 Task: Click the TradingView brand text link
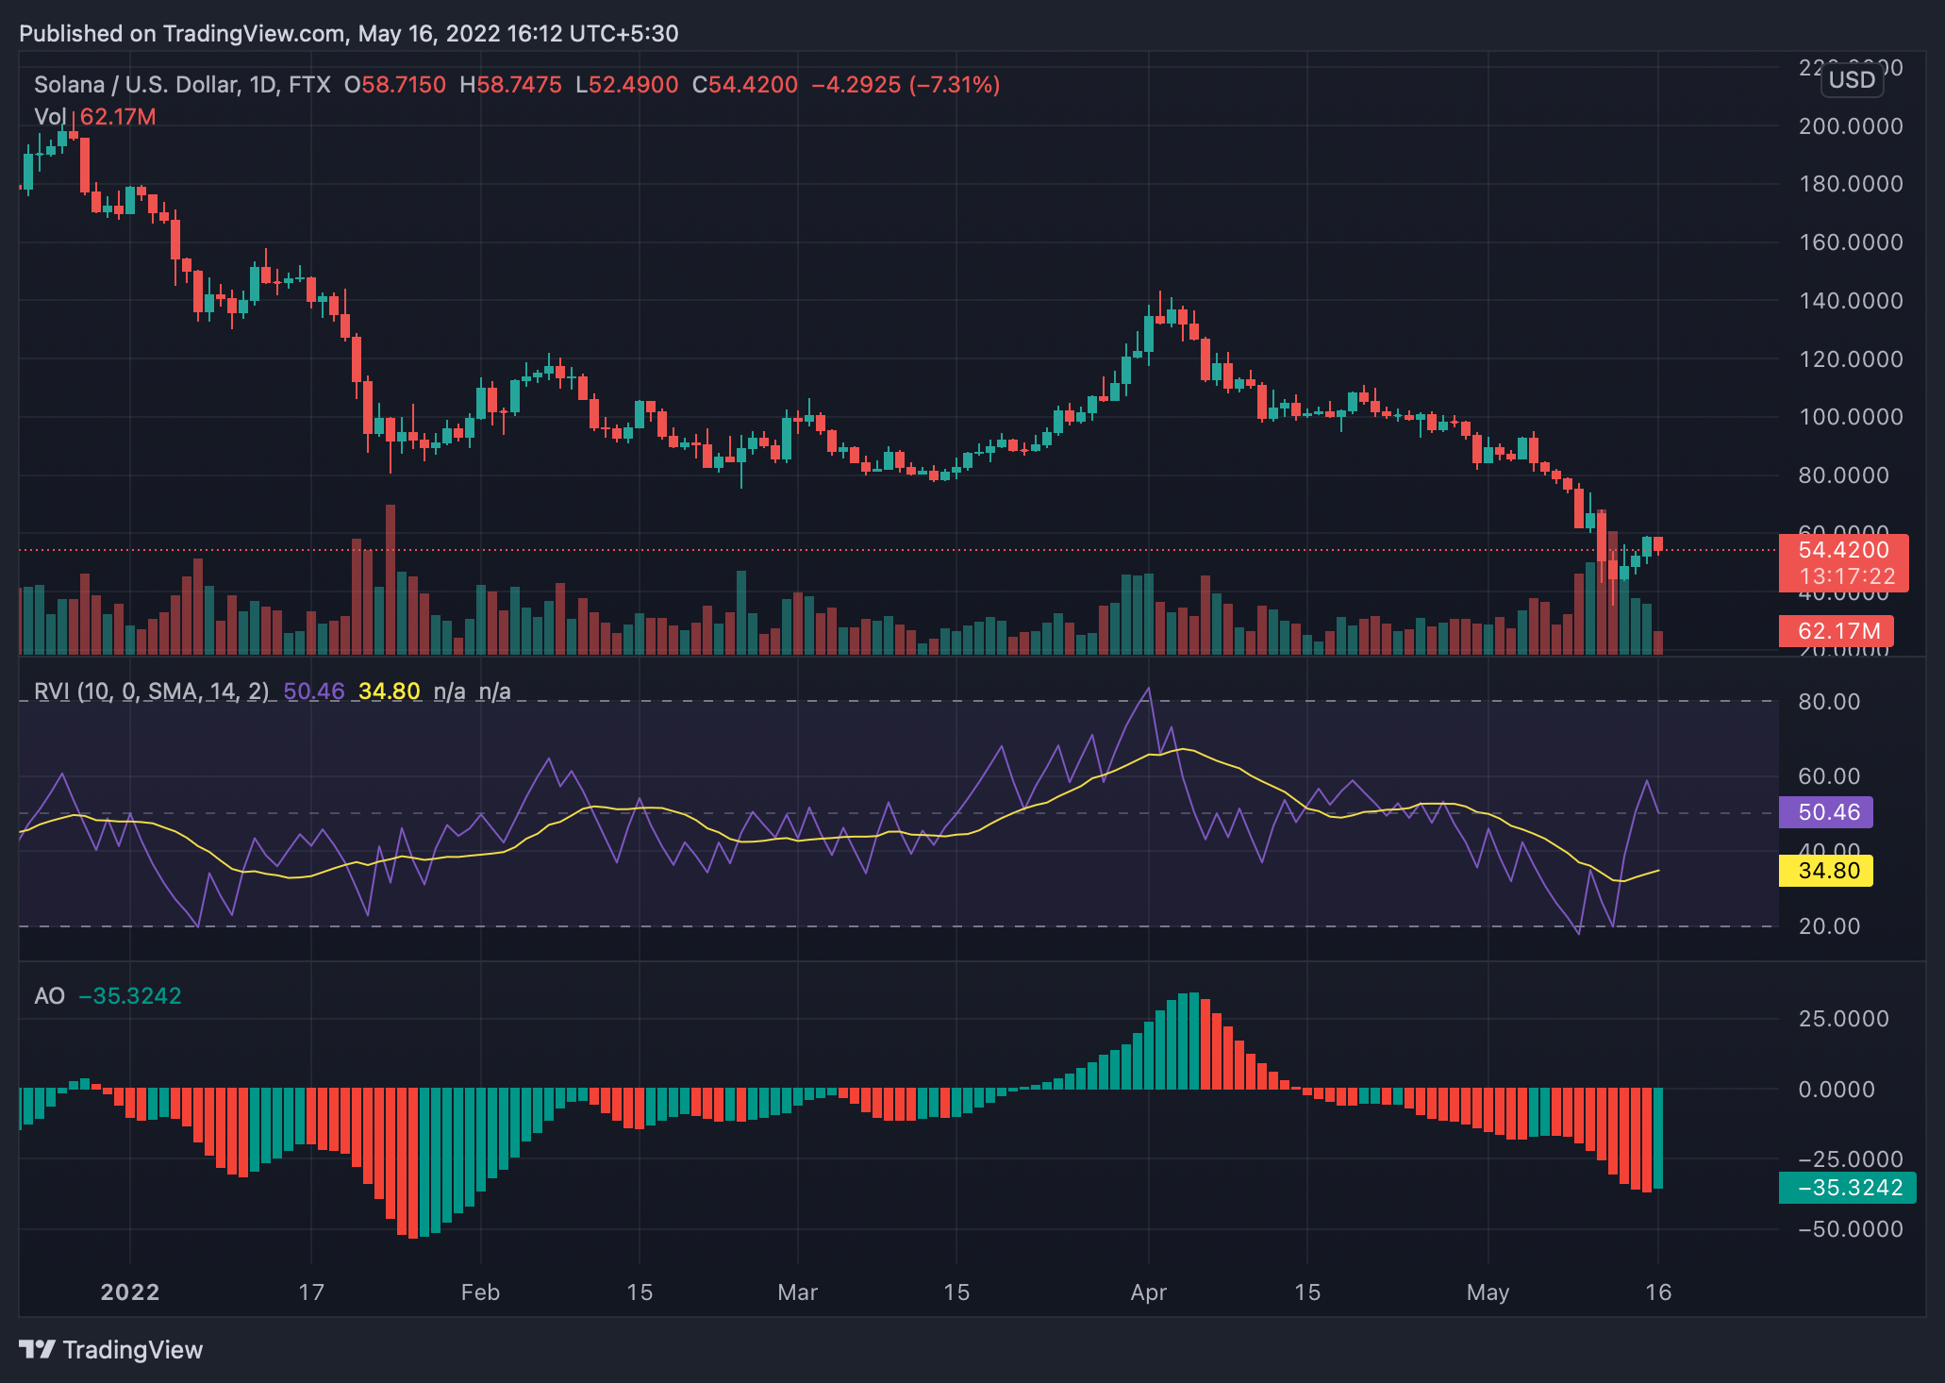tap(132, 1350)
